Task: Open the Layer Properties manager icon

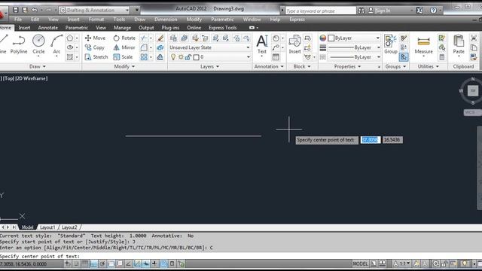Action: pyautogui.click(x=173, y=38)
